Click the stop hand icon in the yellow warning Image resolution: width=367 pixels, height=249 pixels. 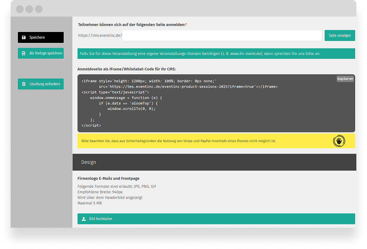339,141
